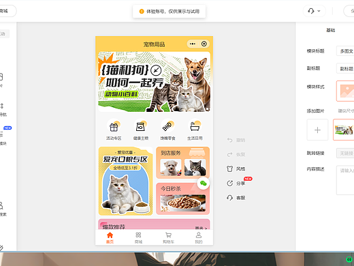Click the green circular icon at bottom-right corner
The image size is (354, 266).
click(349, 259)
